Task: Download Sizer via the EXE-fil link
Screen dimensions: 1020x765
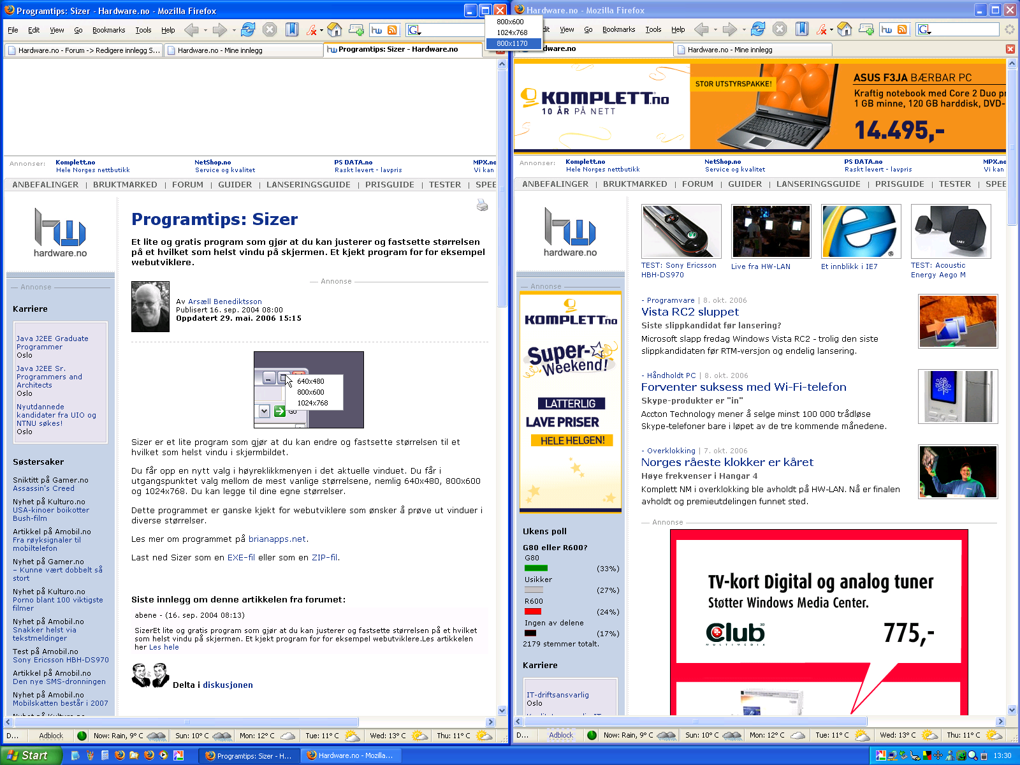Action: [241, 557]
